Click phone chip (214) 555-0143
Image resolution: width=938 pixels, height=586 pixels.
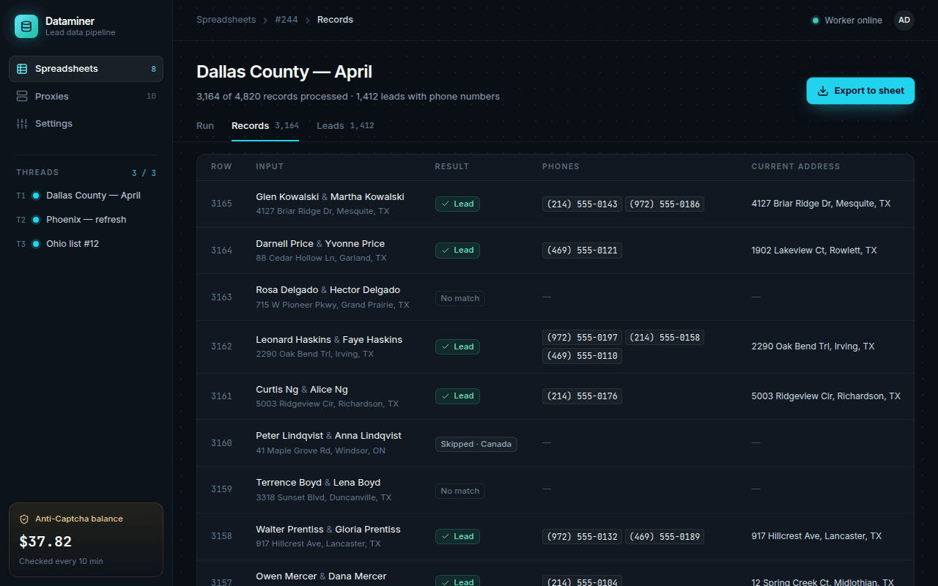[x=582, y=204]
